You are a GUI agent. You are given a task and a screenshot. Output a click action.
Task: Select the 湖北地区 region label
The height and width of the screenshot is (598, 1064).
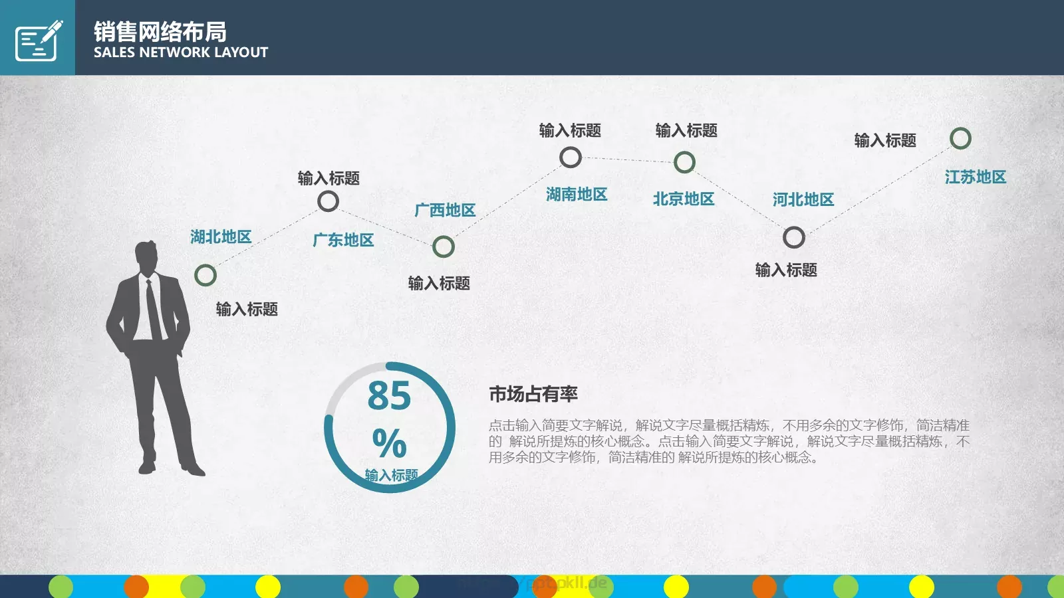pyautogui.click(x=221, y=237)
